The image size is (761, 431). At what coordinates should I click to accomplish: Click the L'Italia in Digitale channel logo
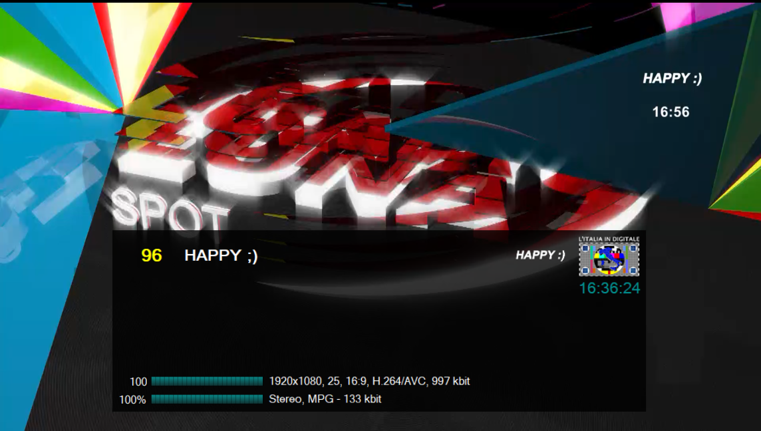(609, 258)
